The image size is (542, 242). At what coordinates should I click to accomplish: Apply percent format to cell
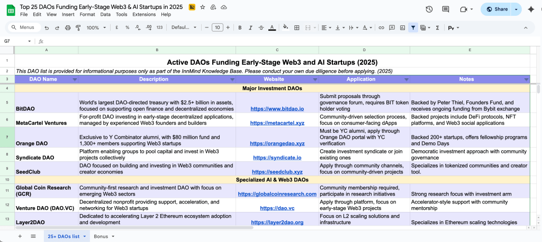coord(127,27)
